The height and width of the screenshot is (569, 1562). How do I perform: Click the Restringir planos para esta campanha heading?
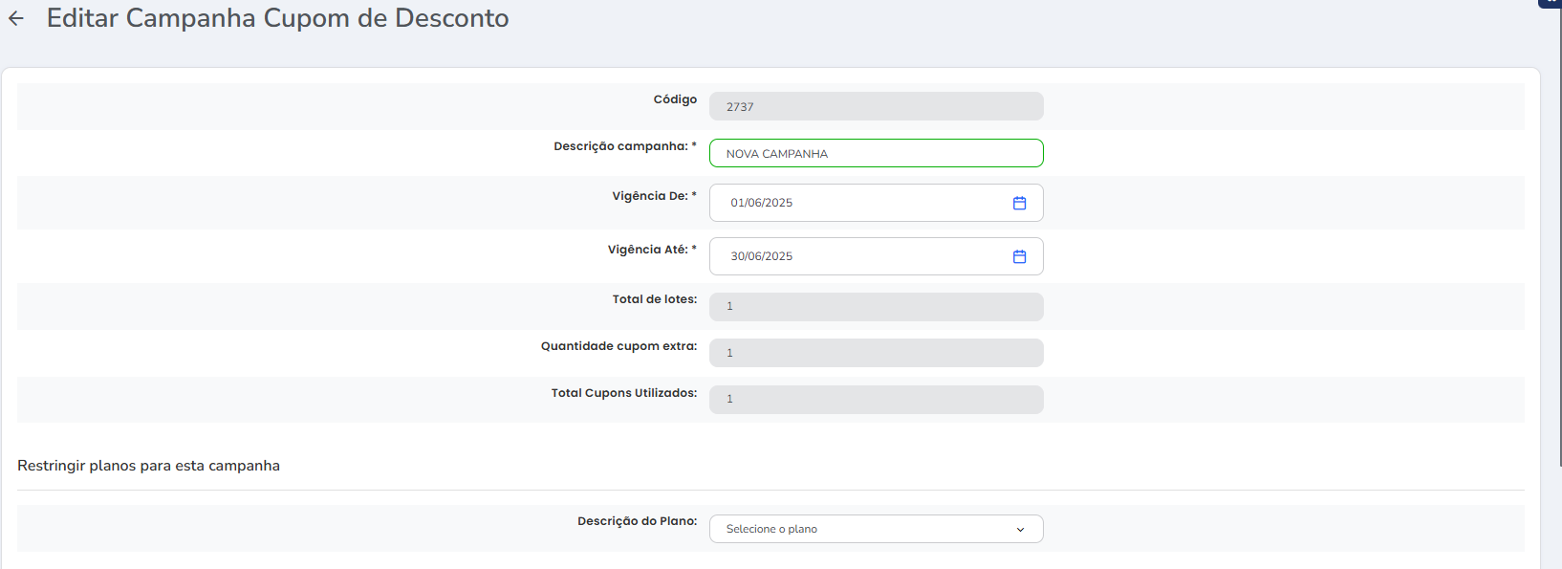coord(148,466)
